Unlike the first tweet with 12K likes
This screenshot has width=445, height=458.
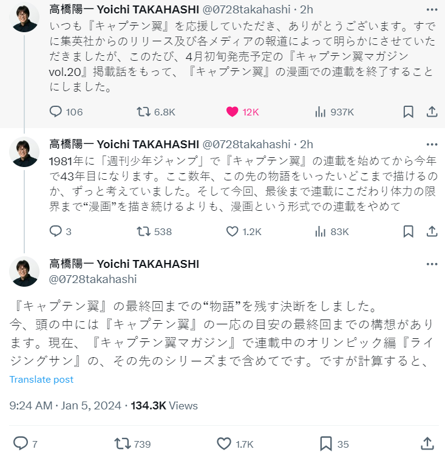click(x=232, y=112)
